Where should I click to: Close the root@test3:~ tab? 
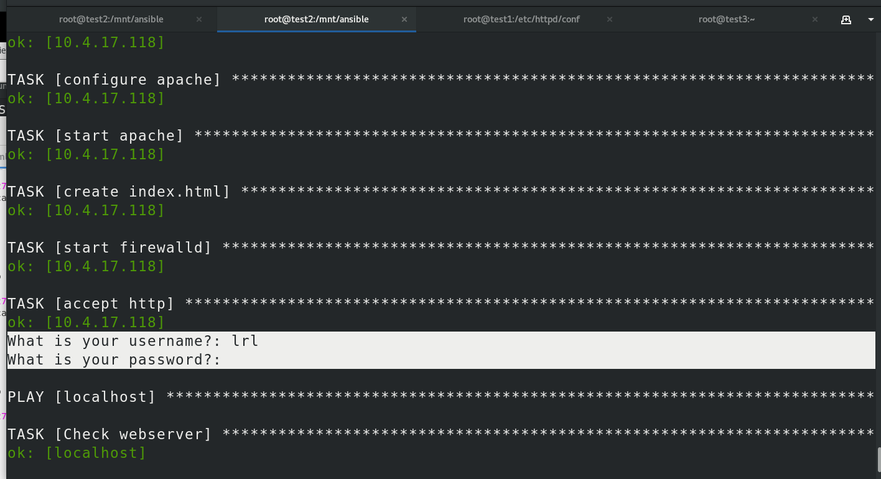[x=815, y=19]
